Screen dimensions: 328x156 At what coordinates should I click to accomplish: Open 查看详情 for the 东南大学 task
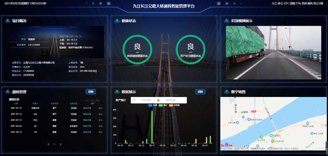(x=87, y=108)
